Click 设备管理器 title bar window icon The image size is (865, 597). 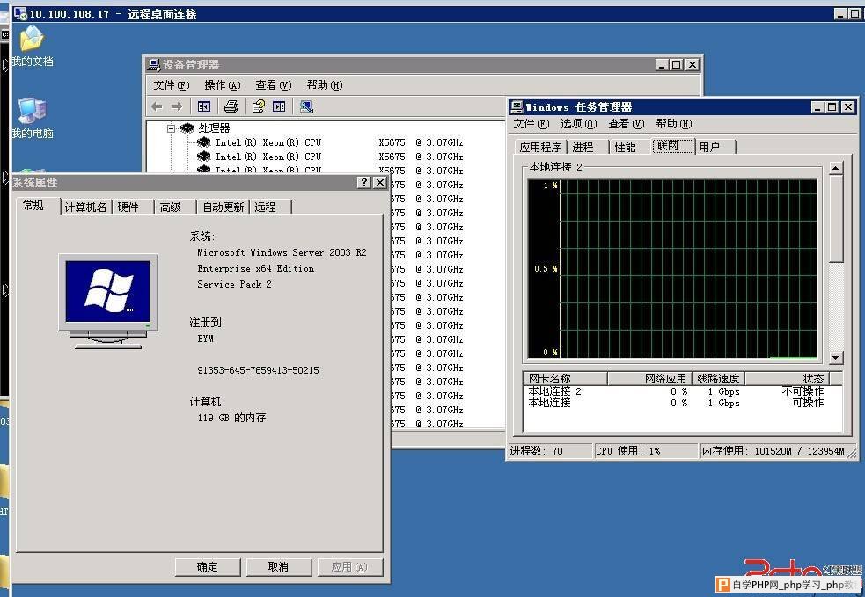(x=154, y=65)
